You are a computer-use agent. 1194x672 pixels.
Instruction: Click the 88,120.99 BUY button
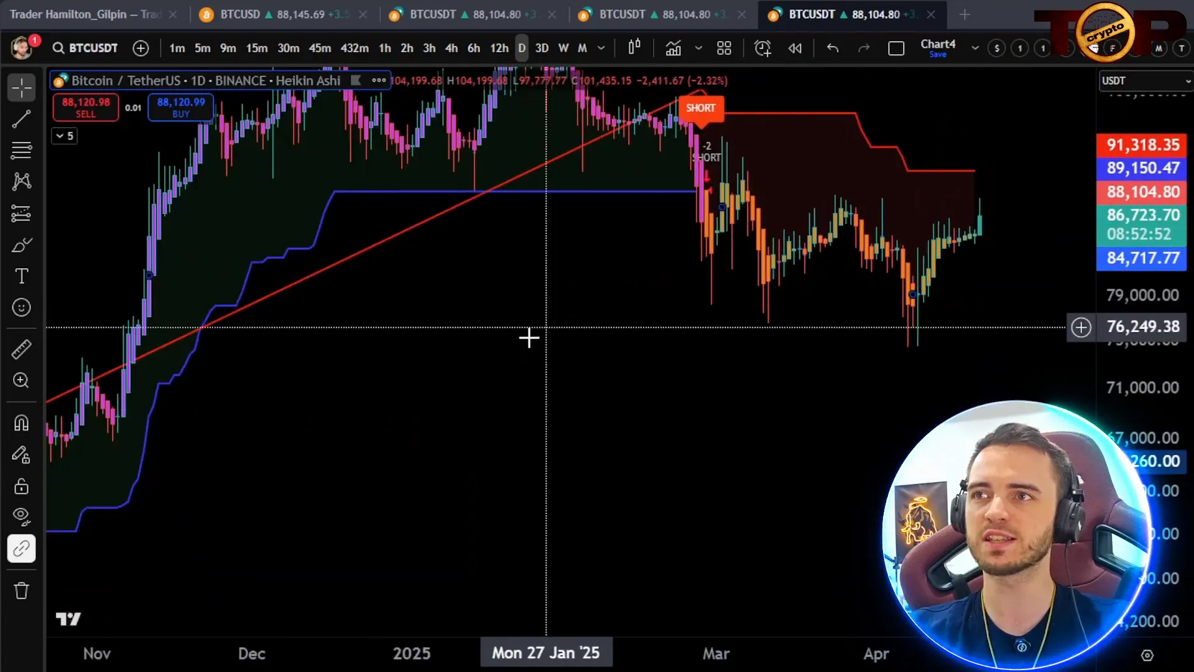tap(181, 107)
